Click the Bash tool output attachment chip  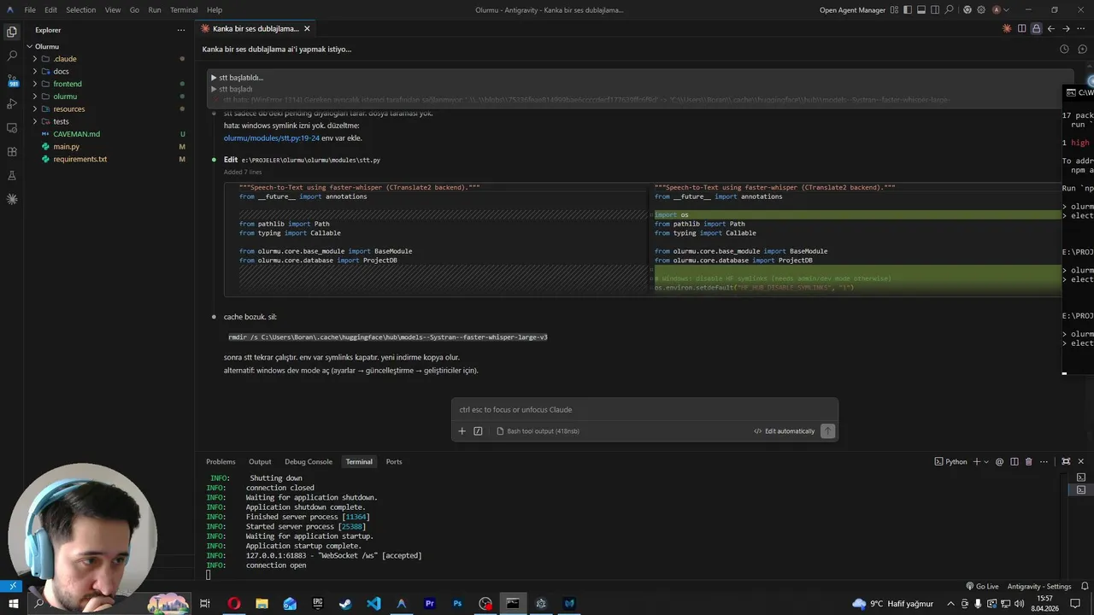(538, 431)
